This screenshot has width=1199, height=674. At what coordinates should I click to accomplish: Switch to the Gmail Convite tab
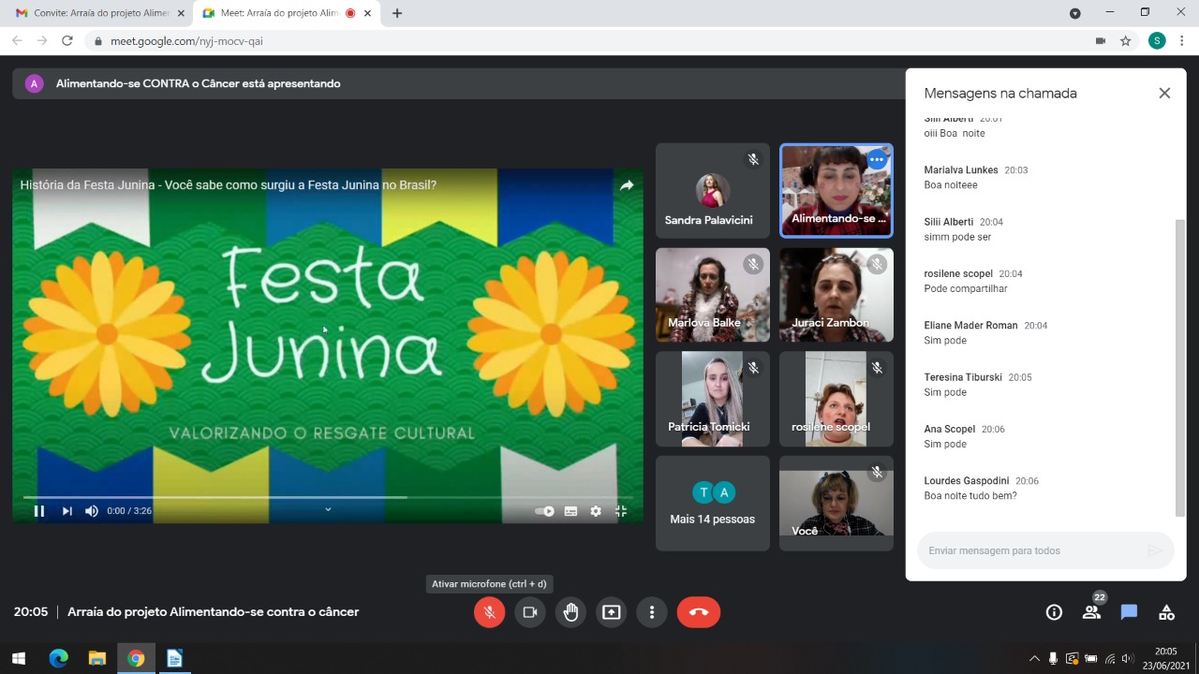click(92, 13)
